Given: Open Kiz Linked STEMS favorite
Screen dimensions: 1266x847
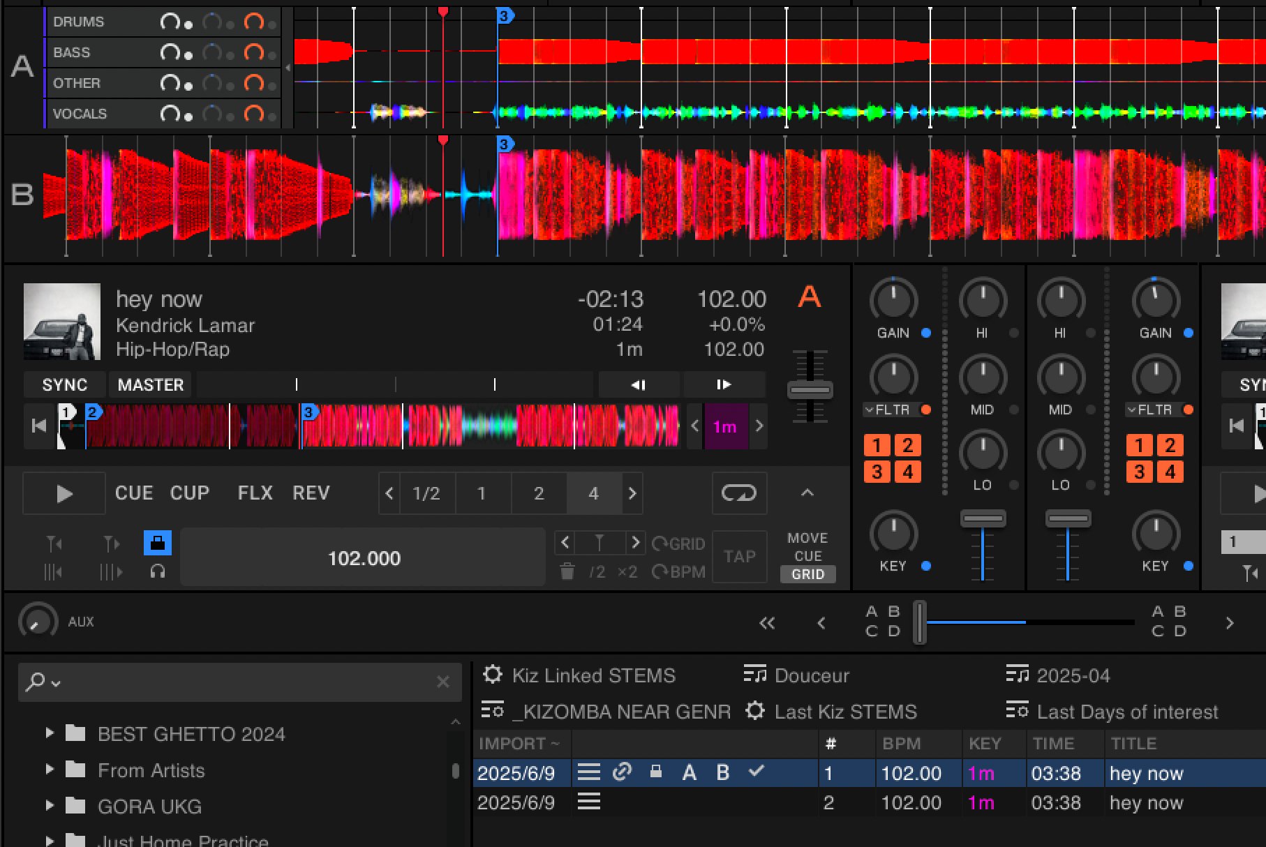Looking at the screenshot, I should tap(579, 675).
